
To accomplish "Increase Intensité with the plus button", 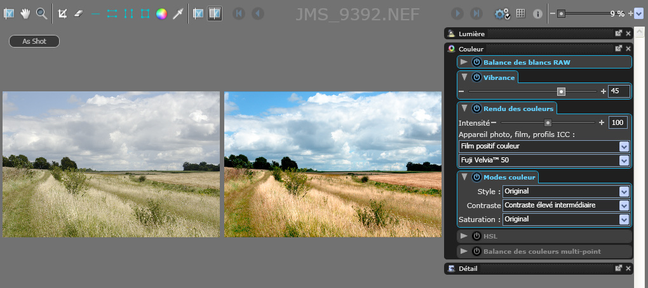I will pyautogui.click(x=601, y=122).
